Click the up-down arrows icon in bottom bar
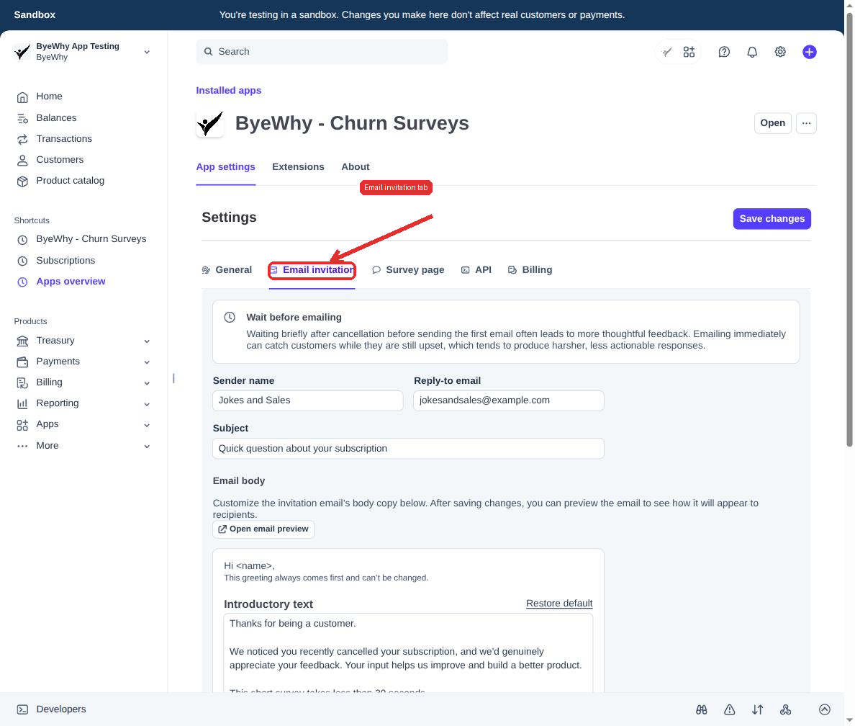The height and width of the screenshot is (726, 855). point(757,709)
